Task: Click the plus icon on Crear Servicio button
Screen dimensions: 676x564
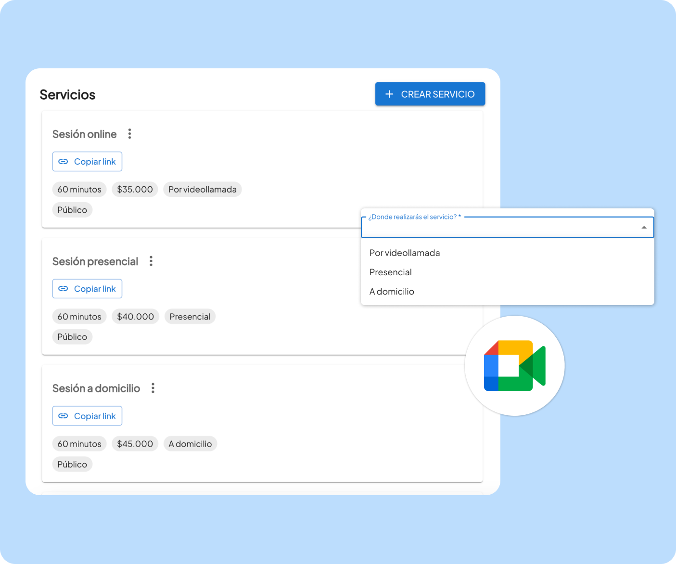Action: [389, 94]
